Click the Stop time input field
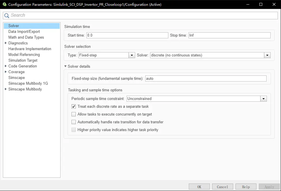The width and height of the screenshot is (281, 191). click(229, 35)
